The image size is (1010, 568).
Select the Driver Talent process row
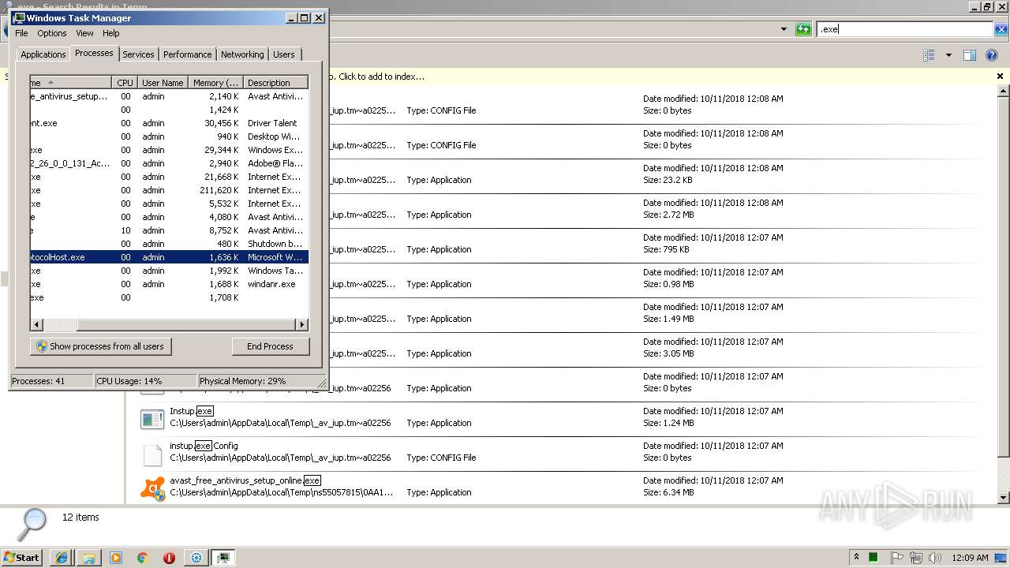tap(169, 123)
